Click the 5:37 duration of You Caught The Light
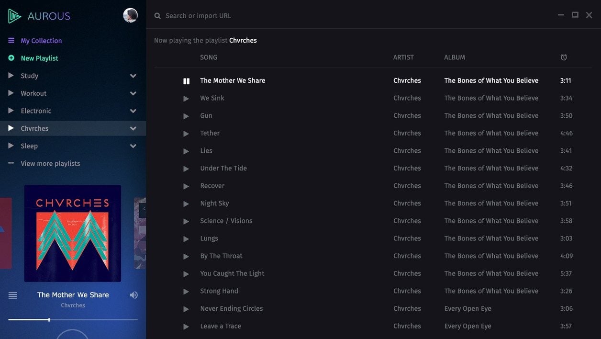The width and height of the screenshot is (601, 339). (566, 273)
